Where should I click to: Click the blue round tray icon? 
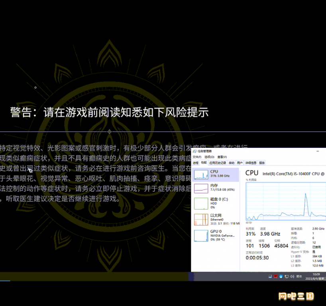pyautogui.click(x=281, y=277)
